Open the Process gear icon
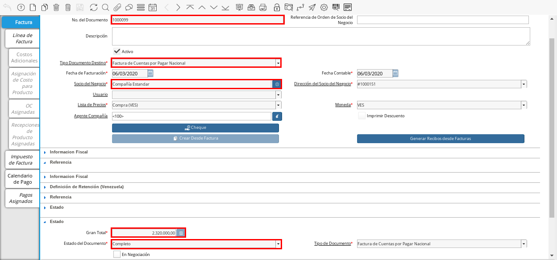557x260 pixels. click(x=324, y=7)
